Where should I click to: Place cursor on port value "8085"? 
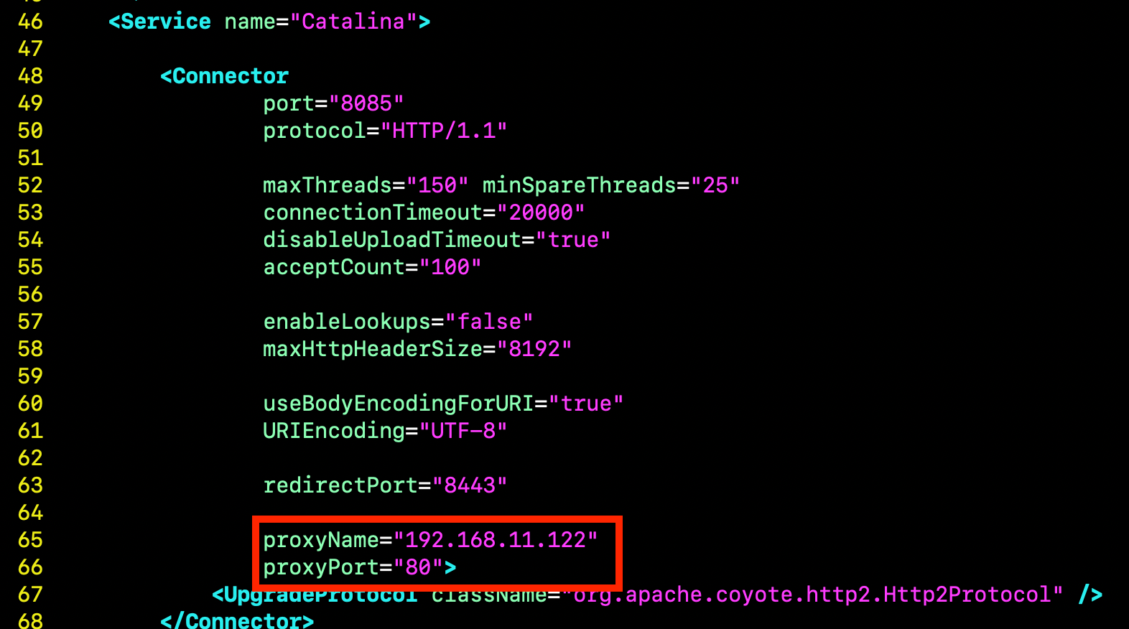tap(366, 103)
